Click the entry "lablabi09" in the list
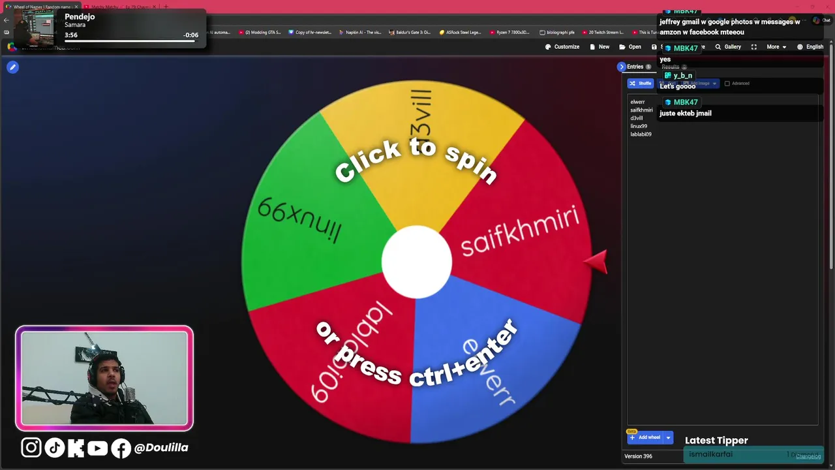This screenshot has height=470, width=835. (641, 134)
